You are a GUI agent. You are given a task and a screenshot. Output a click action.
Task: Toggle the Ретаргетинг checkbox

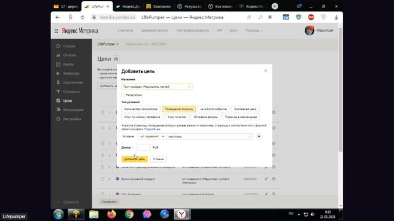pos(123,95)
